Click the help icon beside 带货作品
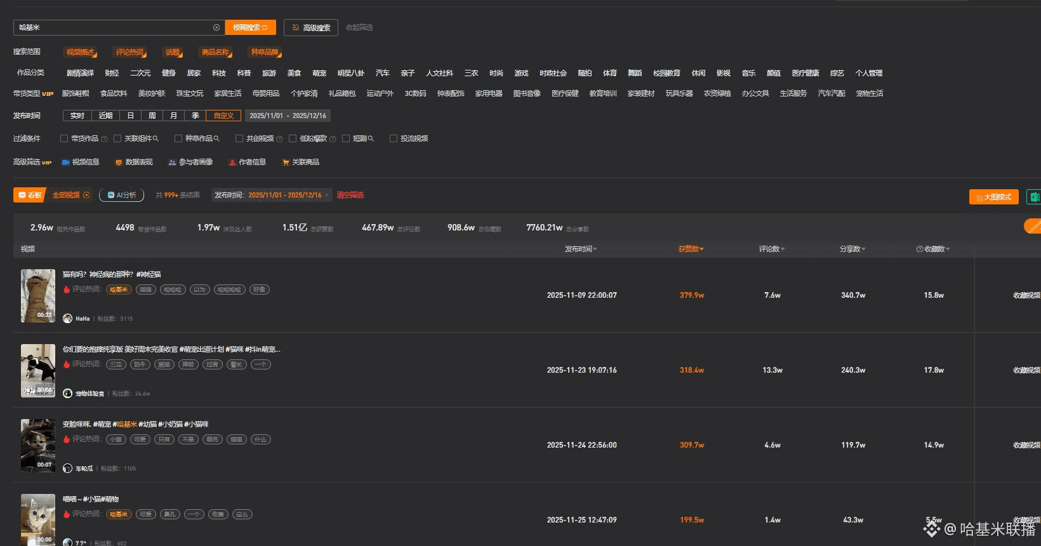The height and width of the screenshot is (546, 1041). (104, 139)
